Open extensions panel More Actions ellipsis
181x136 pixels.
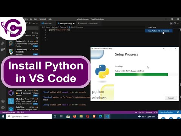click(37, 23)
